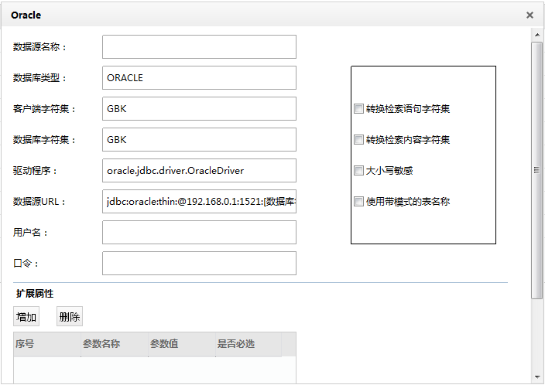Click the scrollbar down arrow
Image resolution: width=545 pixels, height=385 pixels.
tap(537, 377)
